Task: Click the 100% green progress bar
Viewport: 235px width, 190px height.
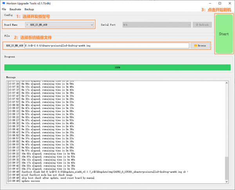Action: coord(117,67)
